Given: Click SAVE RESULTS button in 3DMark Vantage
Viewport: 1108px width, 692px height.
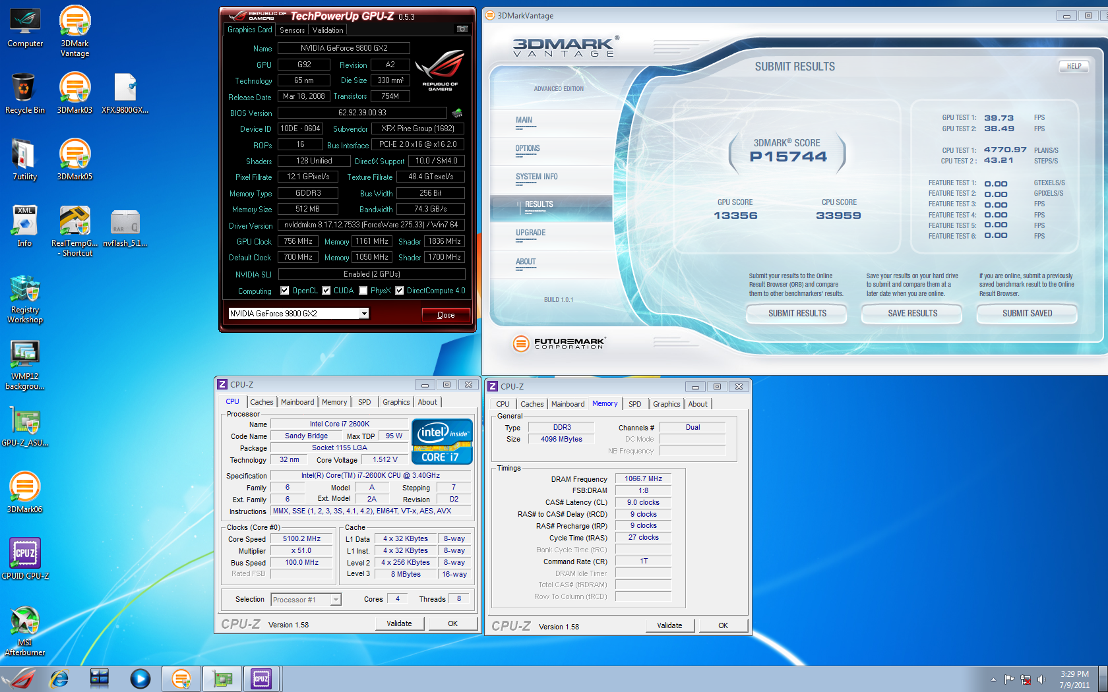Looking at the screenshot, I should 912,314.
